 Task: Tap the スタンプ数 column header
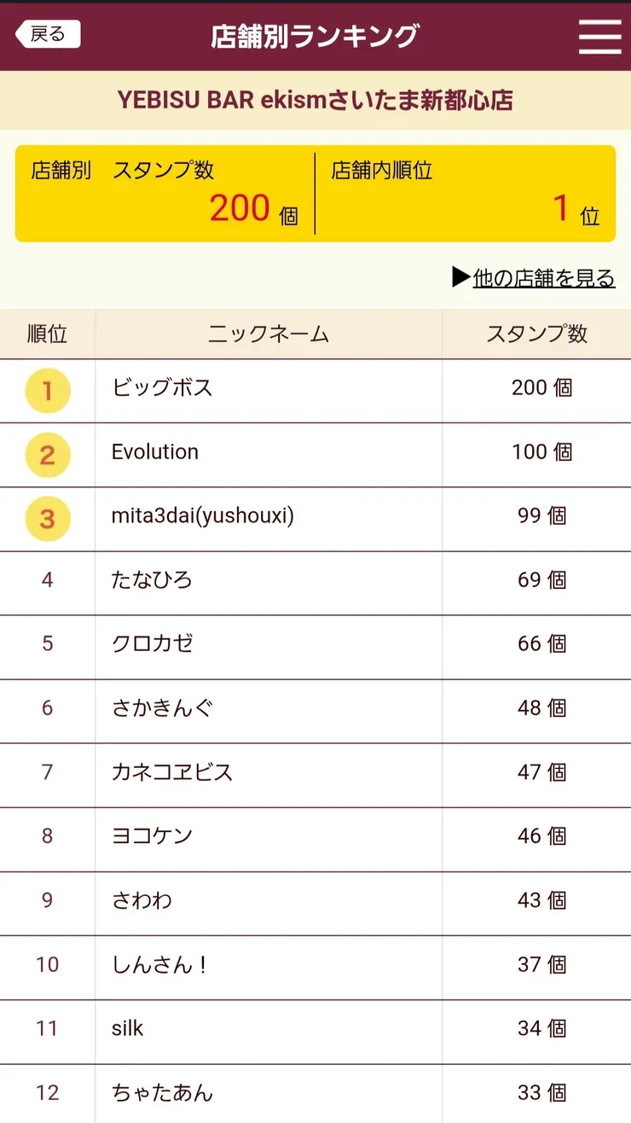[x=535, y=334]
